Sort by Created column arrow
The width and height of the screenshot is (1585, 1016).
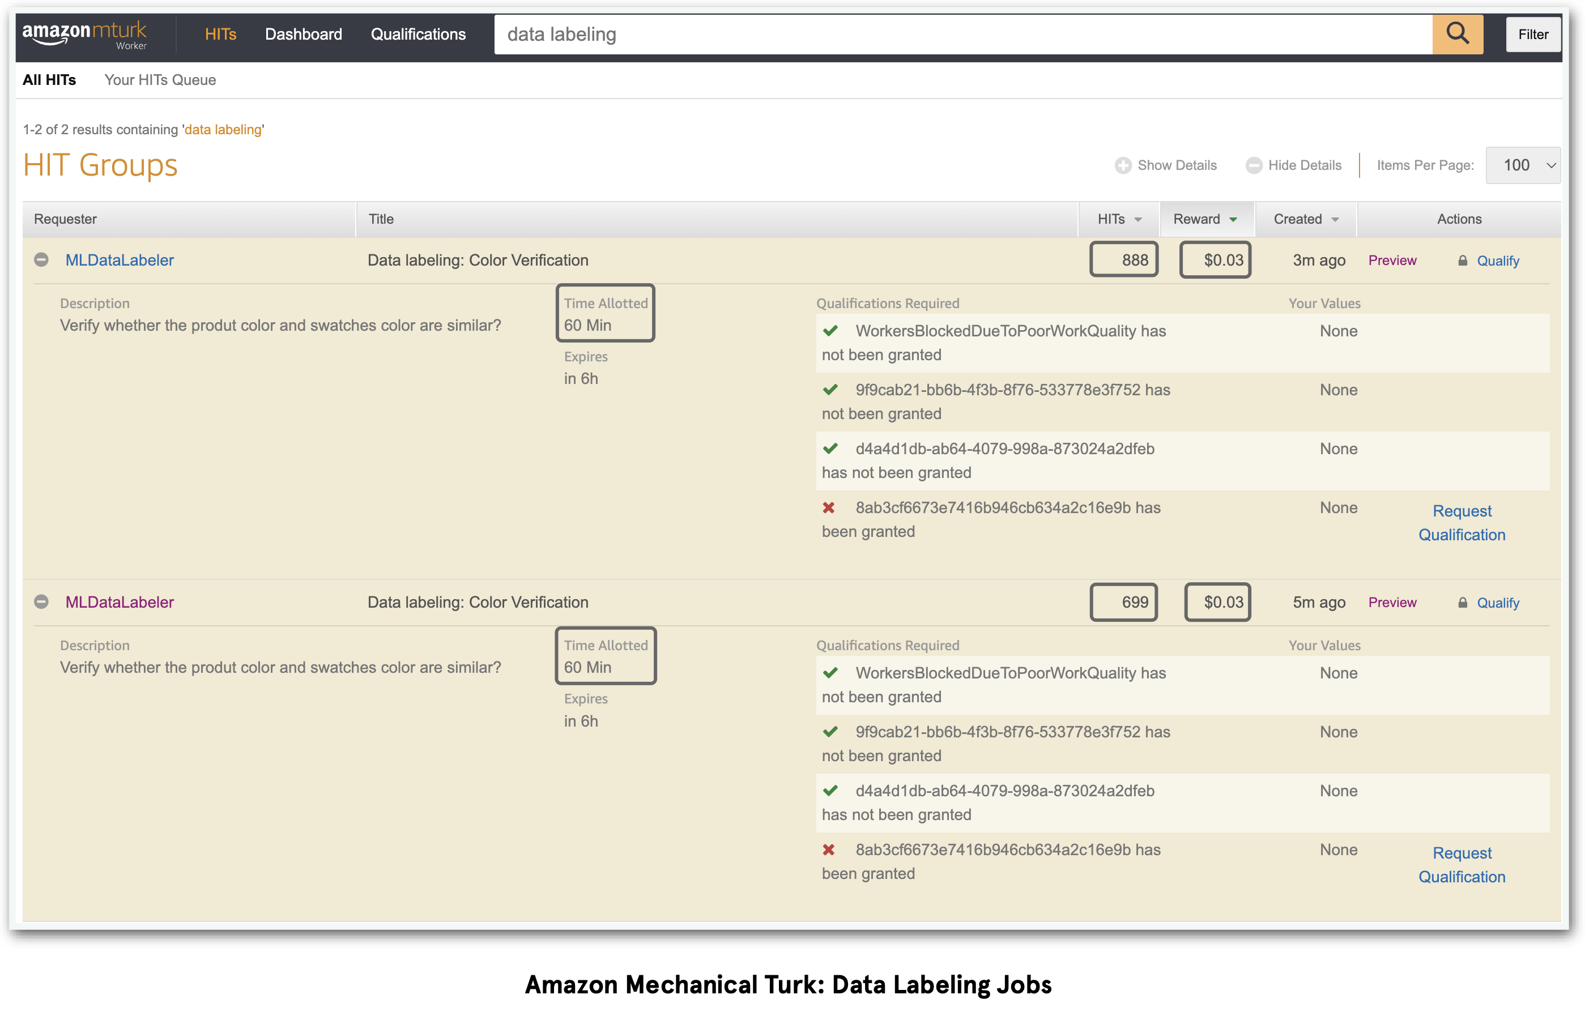[1334, 220]
